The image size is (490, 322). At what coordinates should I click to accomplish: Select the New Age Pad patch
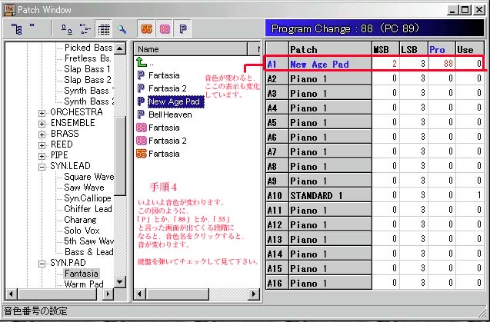175,101
